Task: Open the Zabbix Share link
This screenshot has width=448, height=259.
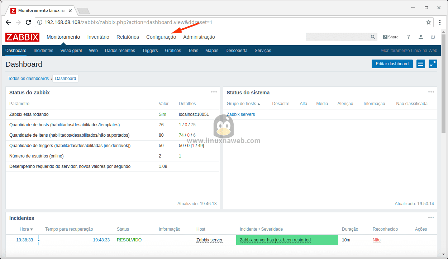Action: point(391,37)
